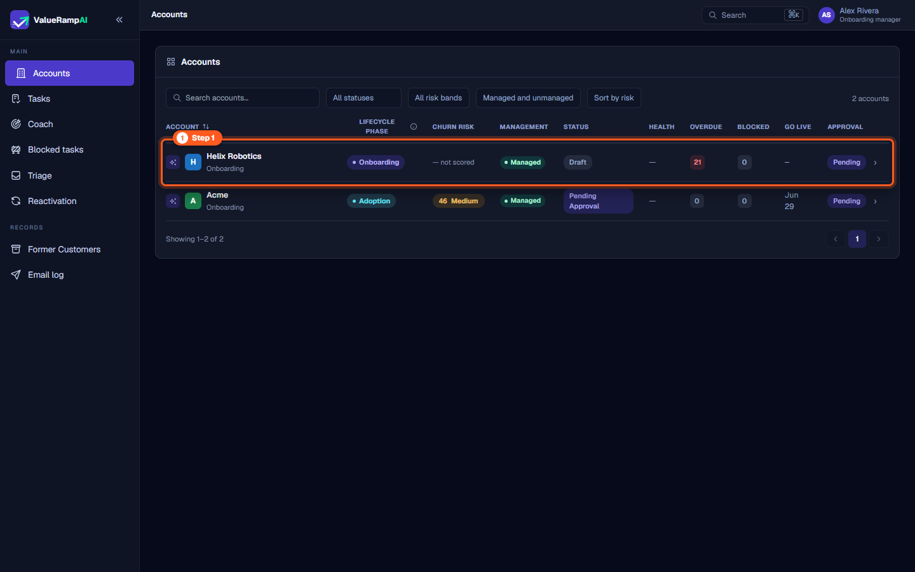
Task: Click Managed badge in Acme row
Action: point(522,201)
